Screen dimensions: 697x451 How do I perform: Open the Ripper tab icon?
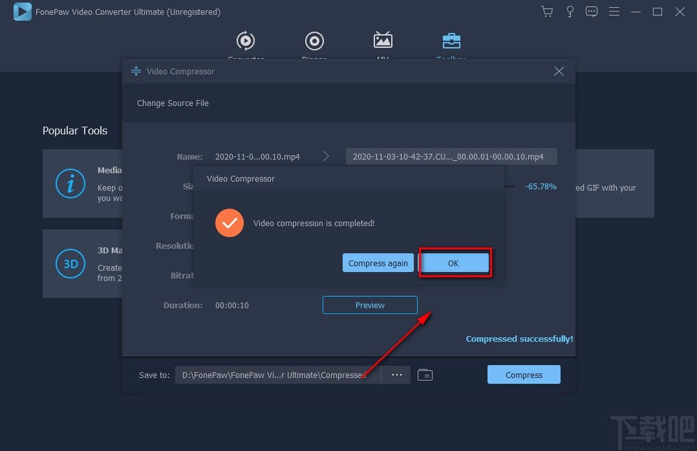(314, 41)
